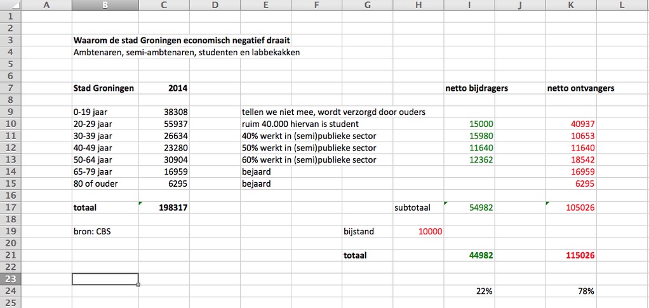The width and height of the screenshot is (649, 308).
Task: Select the 'netto bijdragers' heading cell
Action: pyautogui.click(x=476, y=88)
